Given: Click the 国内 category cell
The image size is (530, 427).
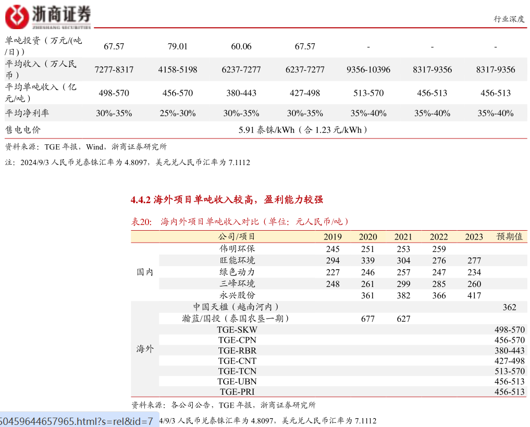Looking at the screenshot, I should [144, 272].
